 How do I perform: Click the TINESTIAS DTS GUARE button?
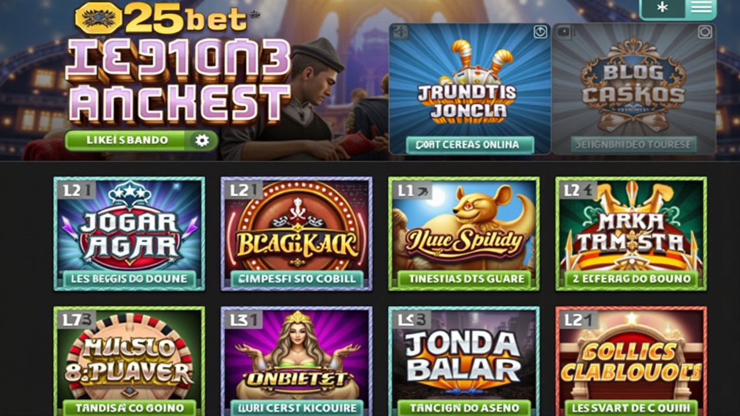pyautogui.click(x=464, y=279)
